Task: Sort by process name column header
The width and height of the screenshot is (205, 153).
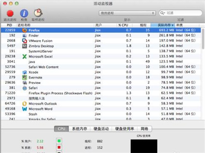Action: pos(55,25)
